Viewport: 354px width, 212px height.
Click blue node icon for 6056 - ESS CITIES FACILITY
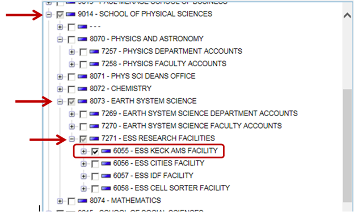click(x=106, y=163)
